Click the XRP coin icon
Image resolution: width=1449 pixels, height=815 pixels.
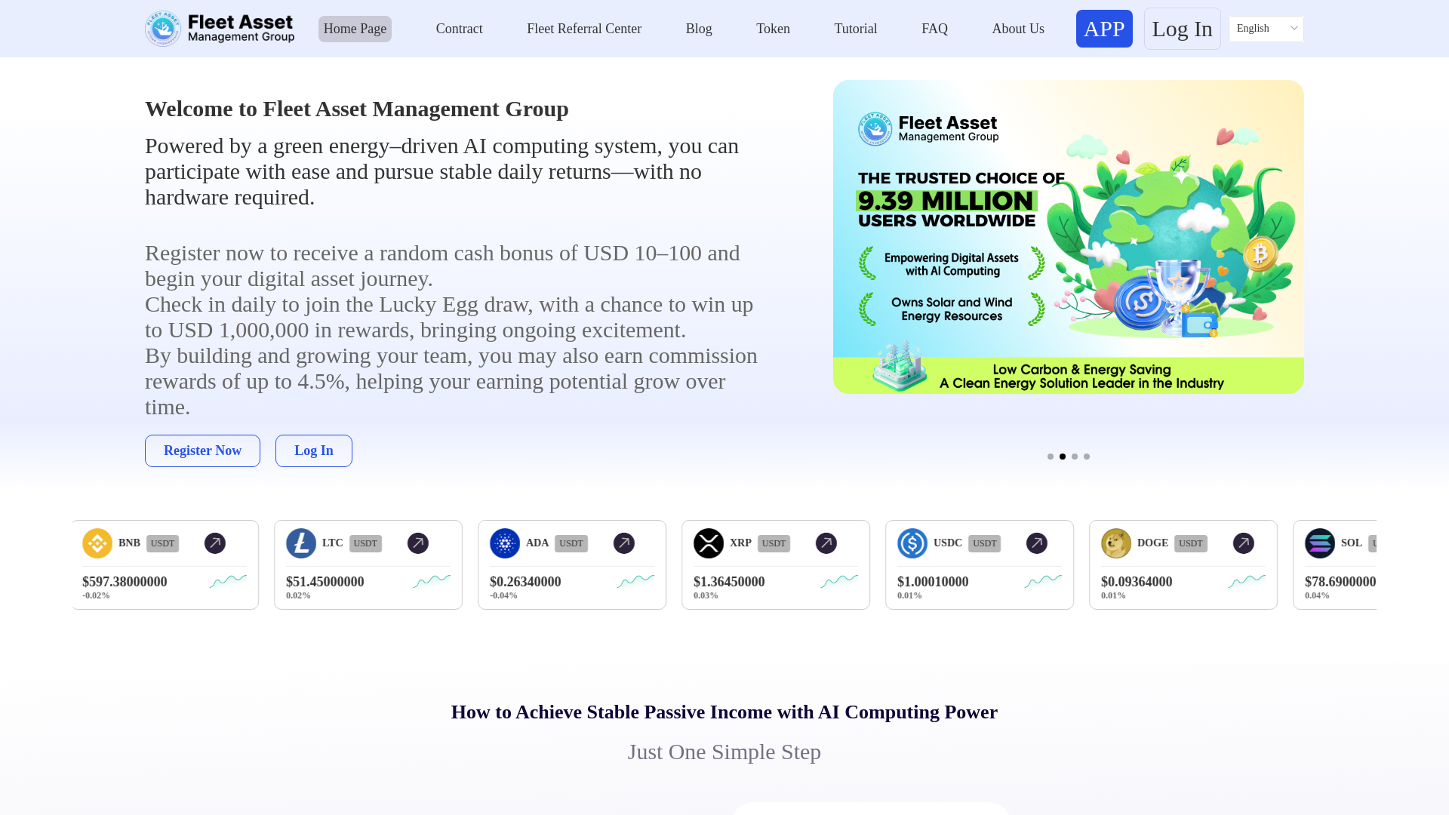point(709,543)
